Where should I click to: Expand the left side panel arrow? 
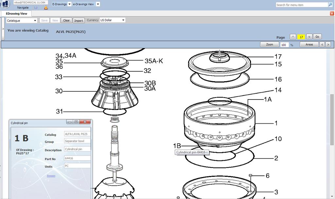pyautogui.click(x=3, y=29)
